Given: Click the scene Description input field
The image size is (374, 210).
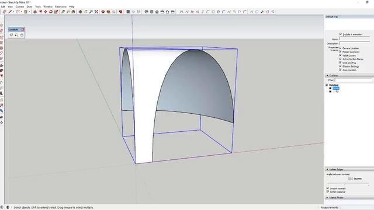Looking at the screenshot, I should 355,43.
